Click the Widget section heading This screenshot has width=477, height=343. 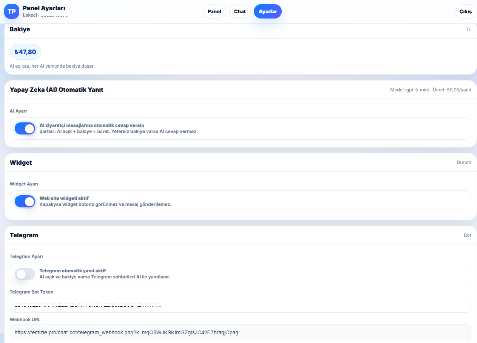point(21,162)
